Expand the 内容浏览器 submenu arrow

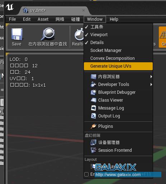151,77
